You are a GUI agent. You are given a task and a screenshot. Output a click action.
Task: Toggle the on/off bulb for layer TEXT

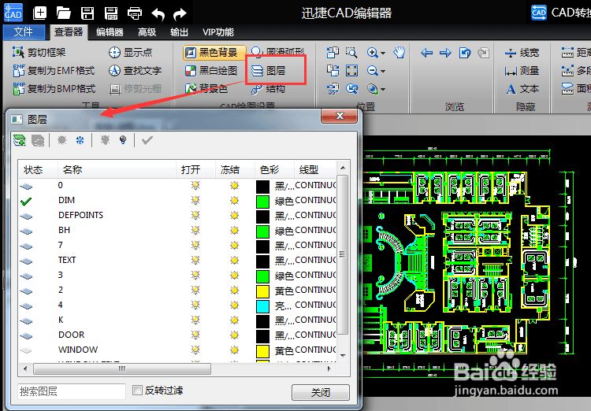tap(195, 261)
